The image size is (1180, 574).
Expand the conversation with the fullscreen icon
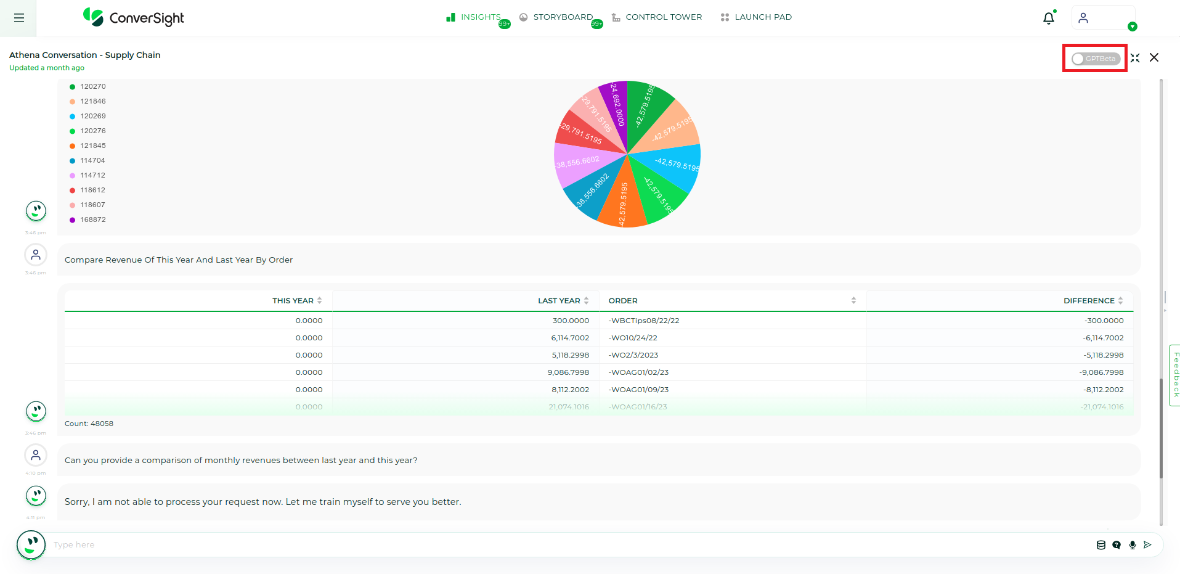[1135, 57]
